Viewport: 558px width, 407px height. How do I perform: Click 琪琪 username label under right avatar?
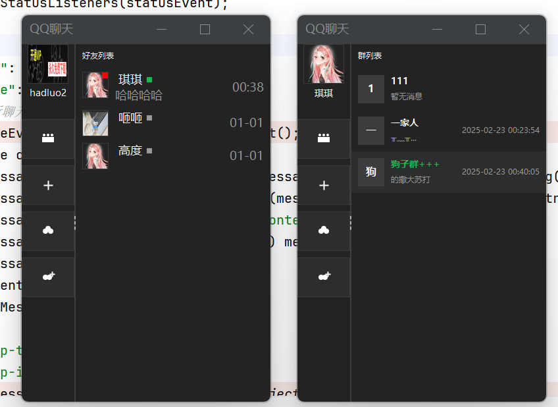click(x=324, y=94)
